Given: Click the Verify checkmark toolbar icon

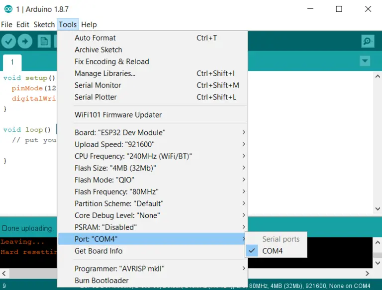Looking at the screenshot, I should pos(9,41).
